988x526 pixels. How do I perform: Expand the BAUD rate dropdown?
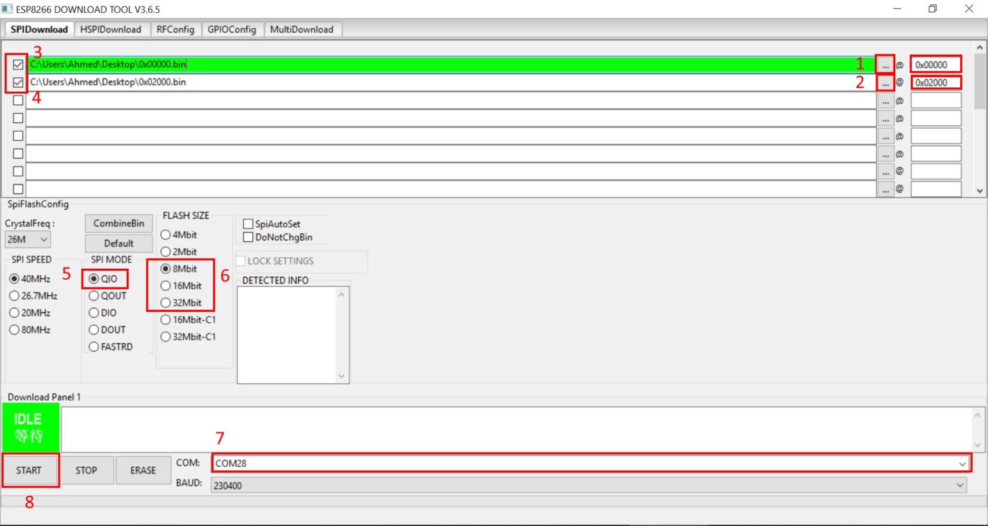pyautogui.click(x=960, y=485)
